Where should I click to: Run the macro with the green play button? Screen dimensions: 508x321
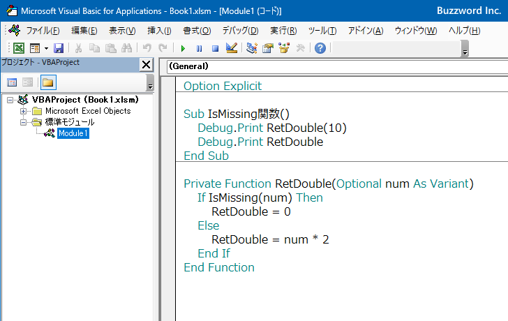pos(183,48)
